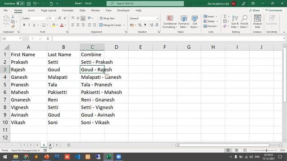Image resolution: width=287 pixels, height=161 pixels.
Task: Click the Comma Style icon
Action: click(145, 25)
